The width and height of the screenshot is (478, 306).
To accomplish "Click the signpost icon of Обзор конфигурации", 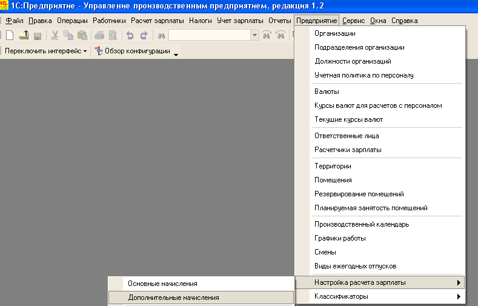I will coord(99,50).
